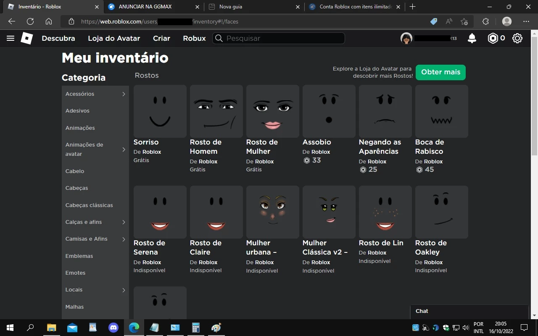Screen dimensions: 538x336
Task: Click the user avatar picture in header
Action: coord(406,38)
